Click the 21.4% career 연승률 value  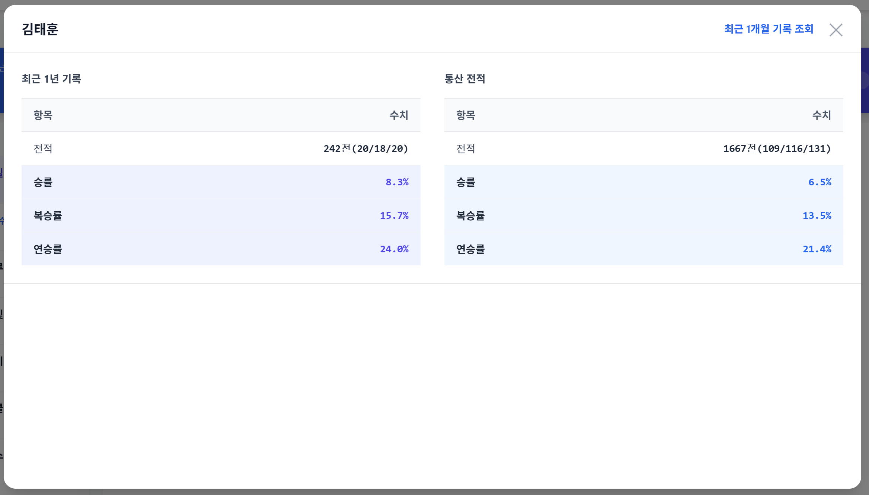pyautogui.click(x=817, y=249)
